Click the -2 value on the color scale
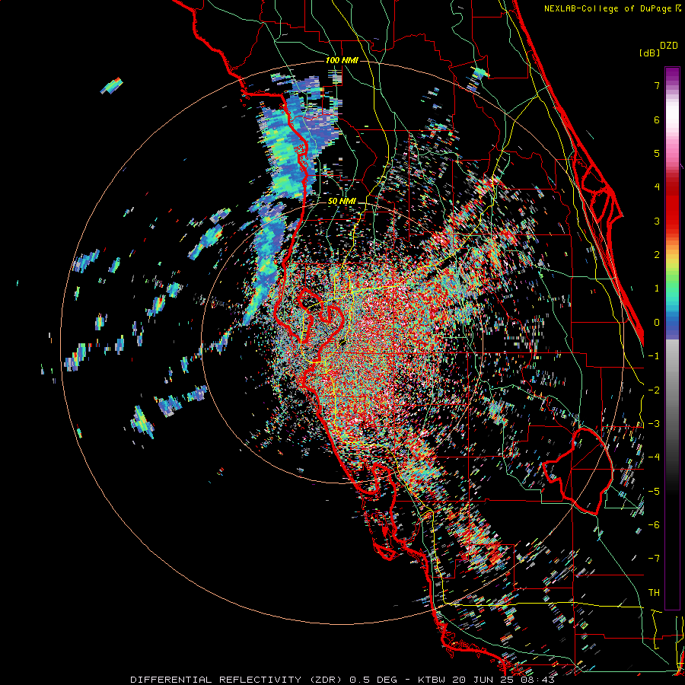685x685 pixels. [x=654, y=390]
